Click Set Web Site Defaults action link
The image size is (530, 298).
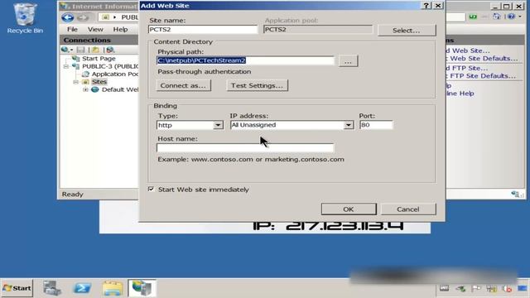coord(482,59)
